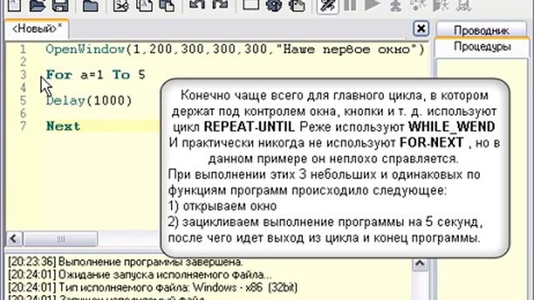Click log entry "Тип исполняемого файла: Windows - x86"
Image resolution: width=534 pixels, height=300 pixels.
pos(153,287)
